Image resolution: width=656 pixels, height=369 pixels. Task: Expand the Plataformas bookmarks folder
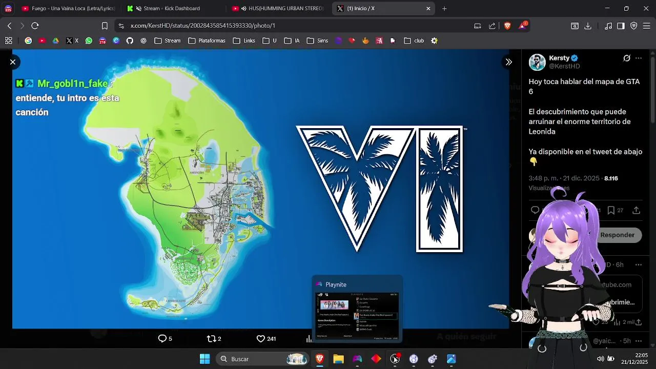207,40
